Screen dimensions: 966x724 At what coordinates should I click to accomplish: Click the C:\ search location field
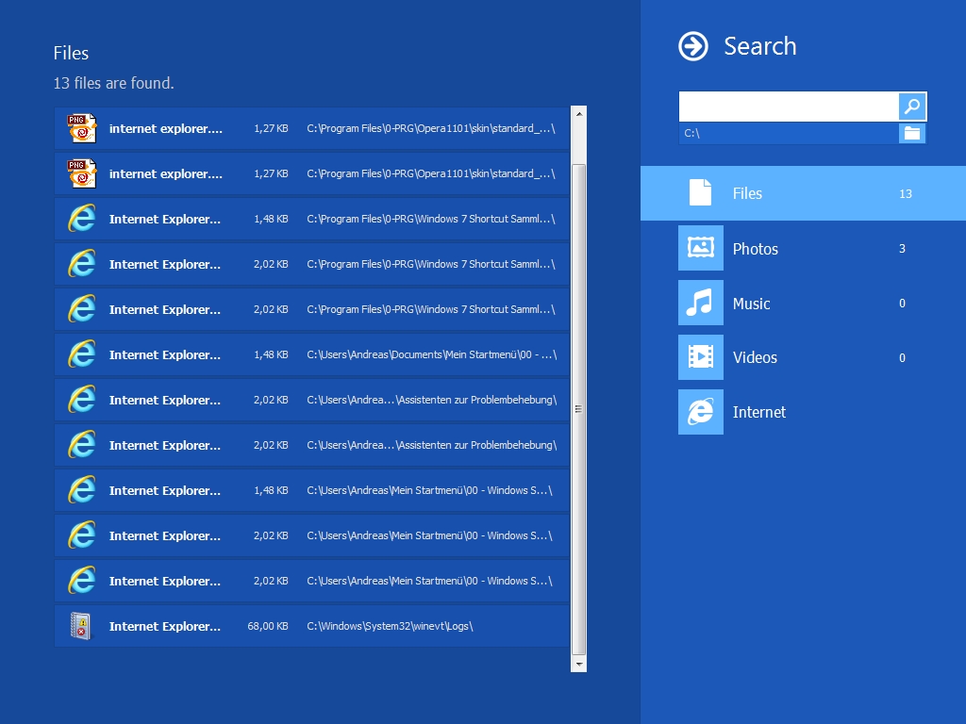pyautogui.click(x=789, y=133)
